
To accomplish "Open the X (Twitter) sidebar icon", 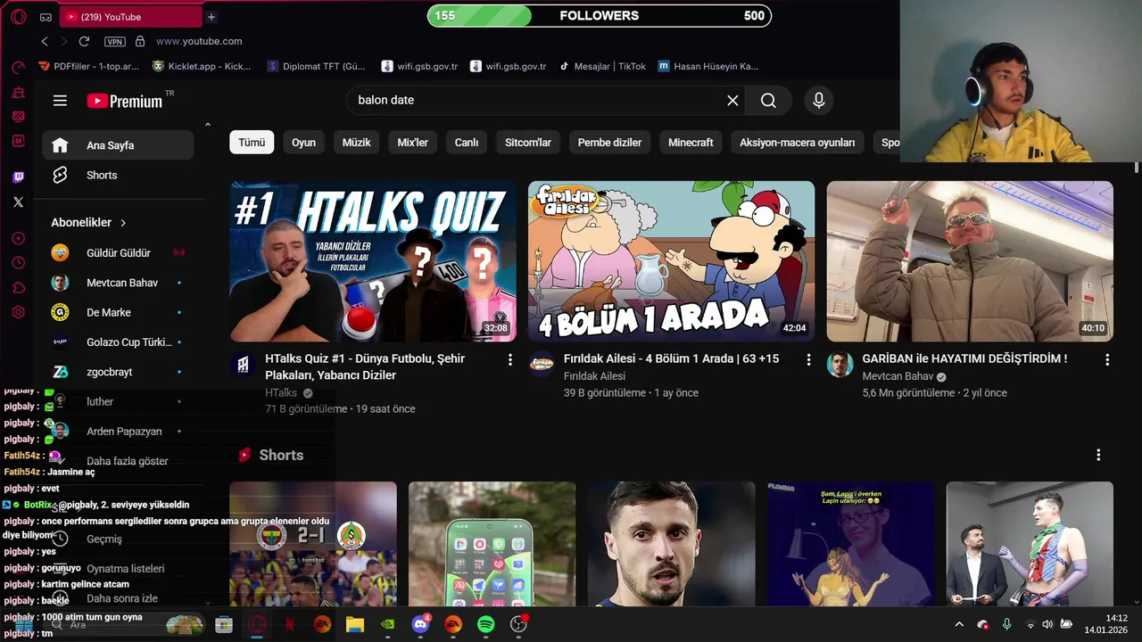I will (18, 202).
